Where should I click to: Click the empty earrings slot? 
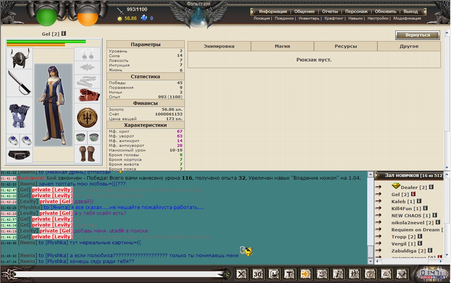(87, 54)
